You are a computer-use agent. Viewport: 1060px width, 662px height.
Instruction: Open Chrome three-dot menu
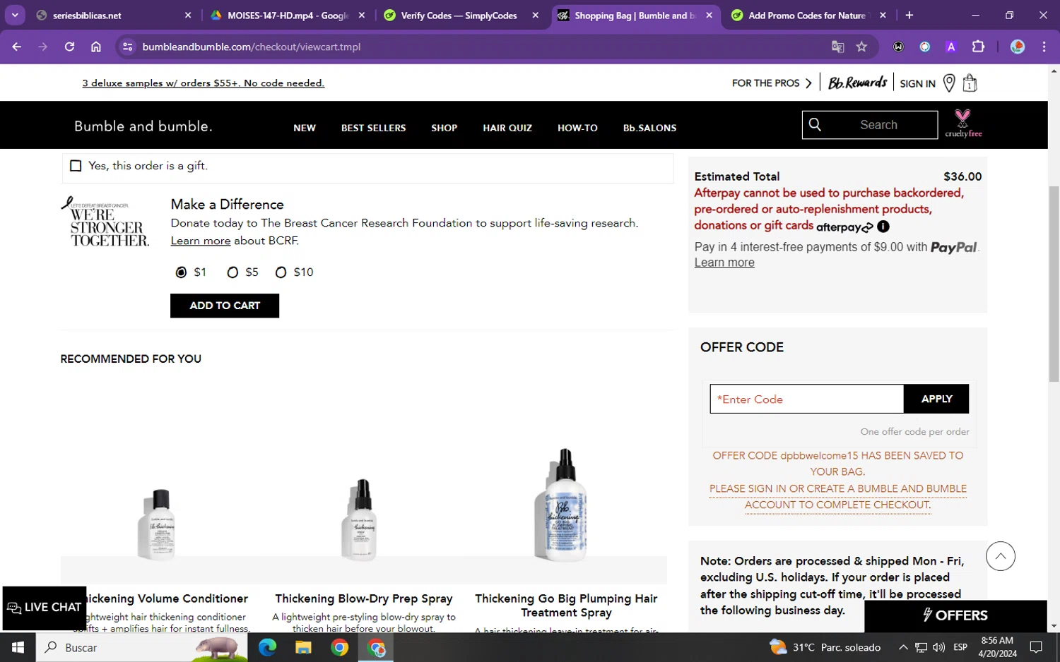point(1044,47)
